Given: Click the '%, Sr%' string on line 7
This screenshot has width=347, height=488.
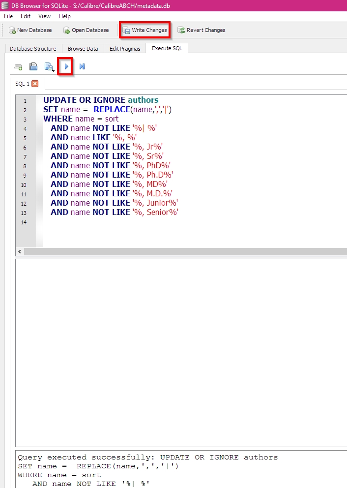Looking at the screenshot, I should pos(148,156).
